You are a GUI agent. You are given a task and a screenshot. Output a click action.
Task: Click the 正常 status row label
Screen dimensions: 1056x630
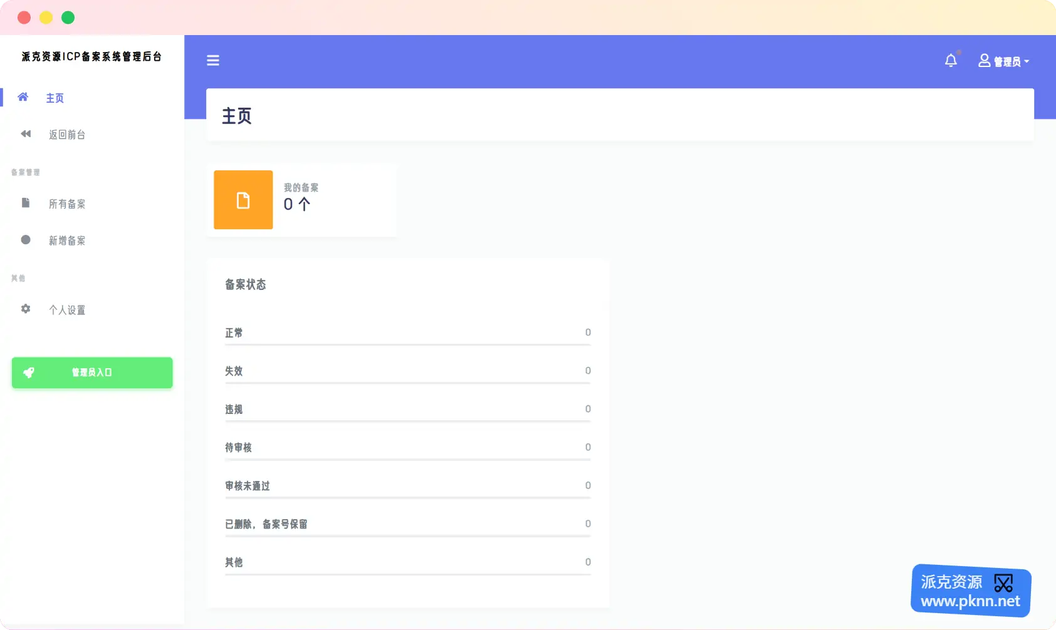point(234,333)
